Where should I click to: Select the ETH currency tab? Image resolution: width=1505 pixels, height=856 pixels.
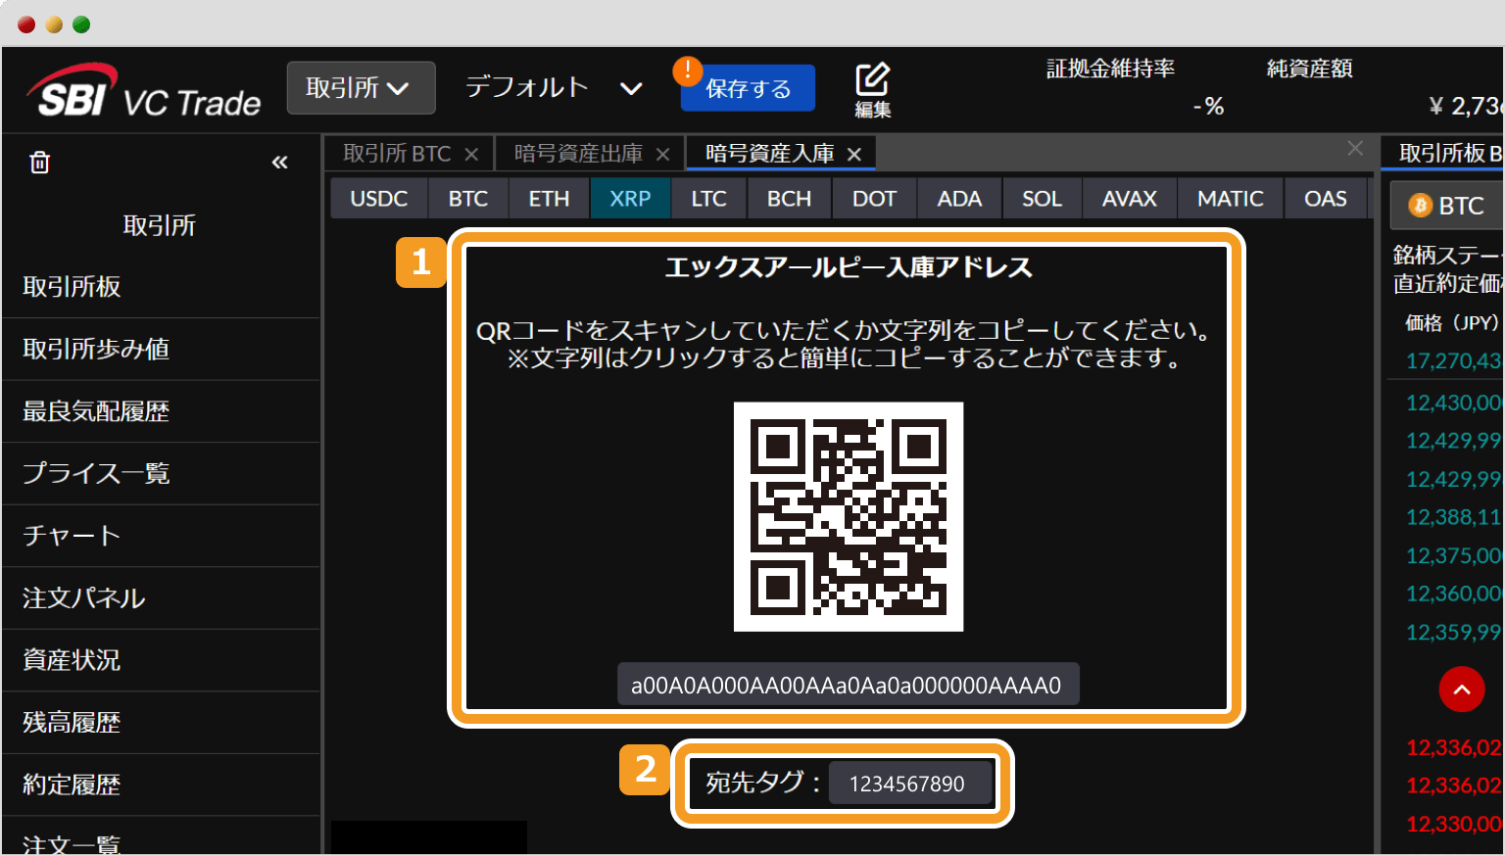tap(549, 199)
